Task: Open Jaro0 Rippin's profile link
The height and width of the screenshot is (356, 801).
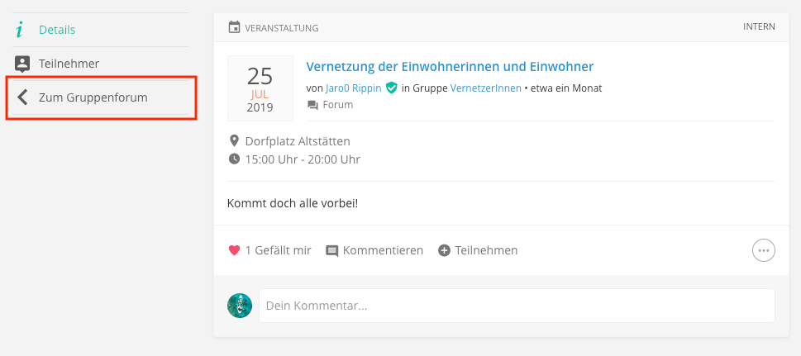Action: 352,88
